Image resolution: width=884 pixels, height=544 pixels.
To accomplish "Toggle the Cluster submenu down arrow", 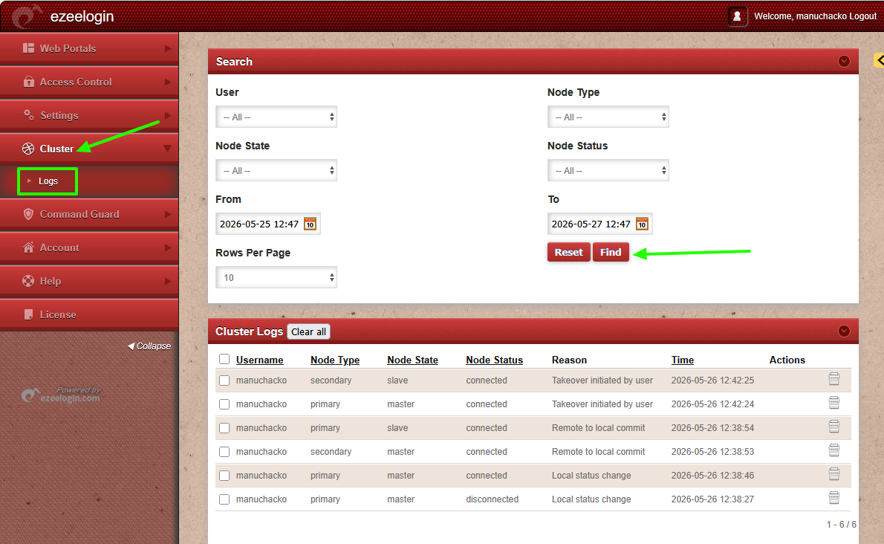I will click(167, 148).
